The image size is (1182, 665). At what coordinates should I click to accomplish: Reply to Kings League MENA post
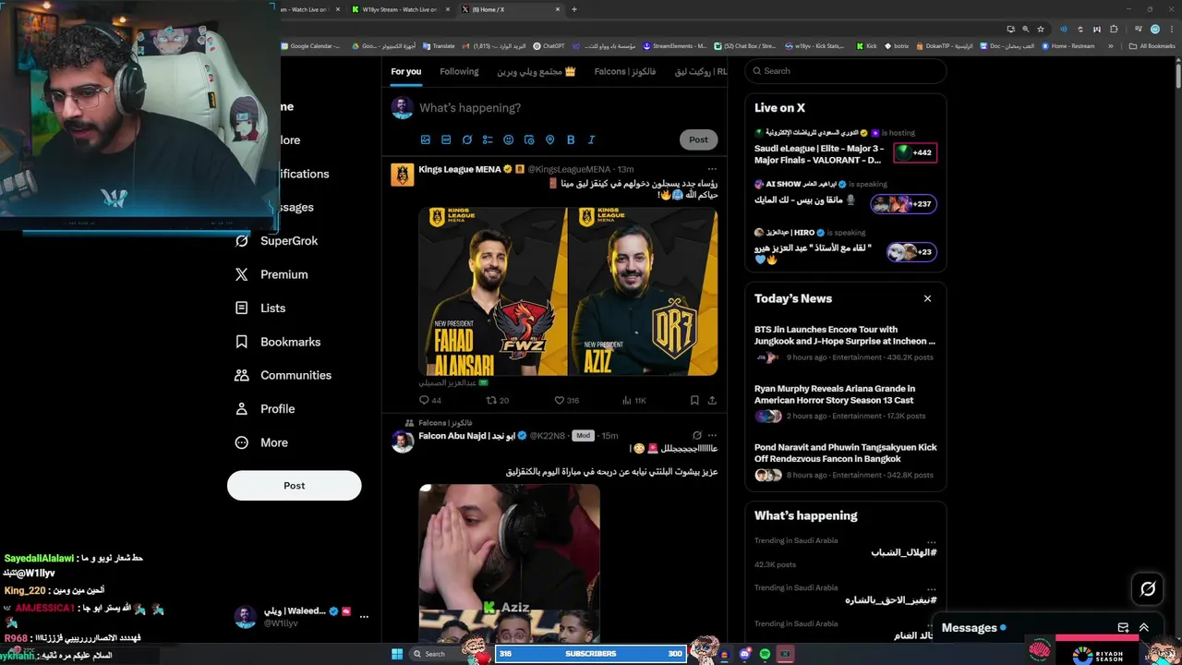(430, 400)
